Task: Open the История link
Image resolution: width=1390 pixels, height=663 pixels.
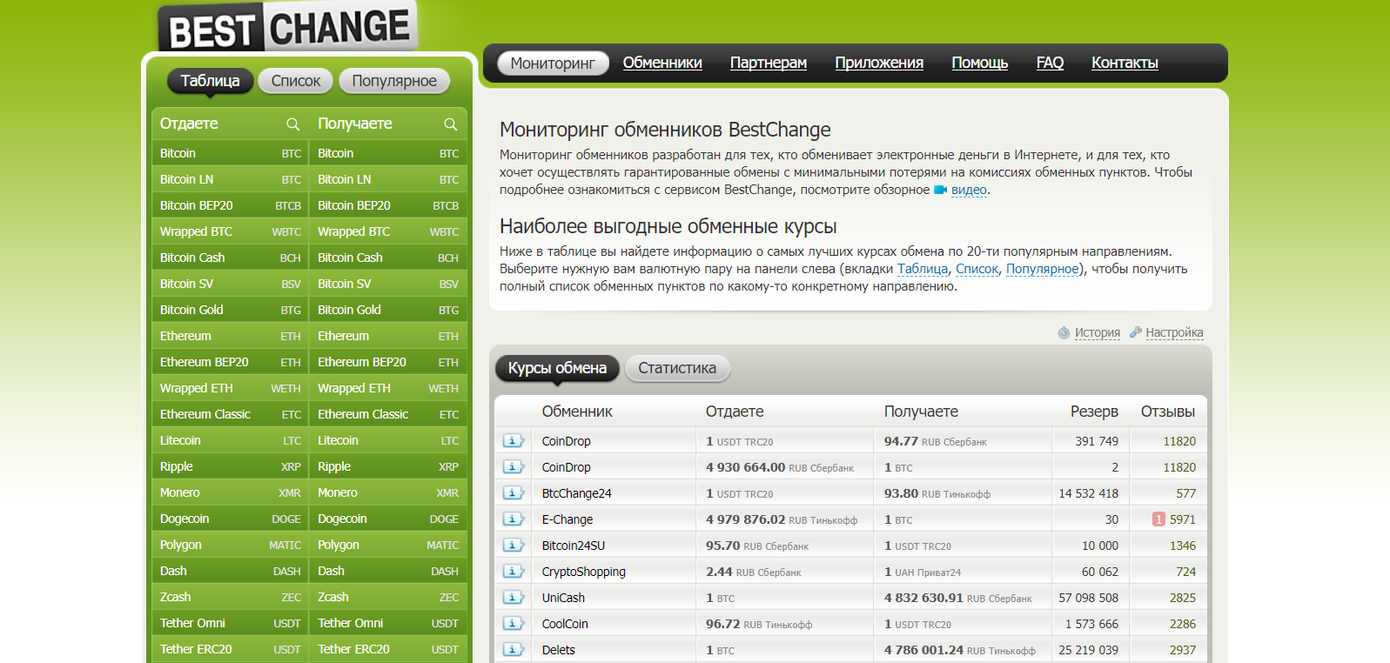Action: pyautogui.click(x=1098, y=332)
